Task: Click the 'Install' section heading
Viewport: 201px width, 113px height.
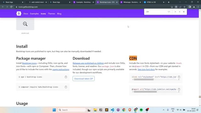Action: [22, 46]
